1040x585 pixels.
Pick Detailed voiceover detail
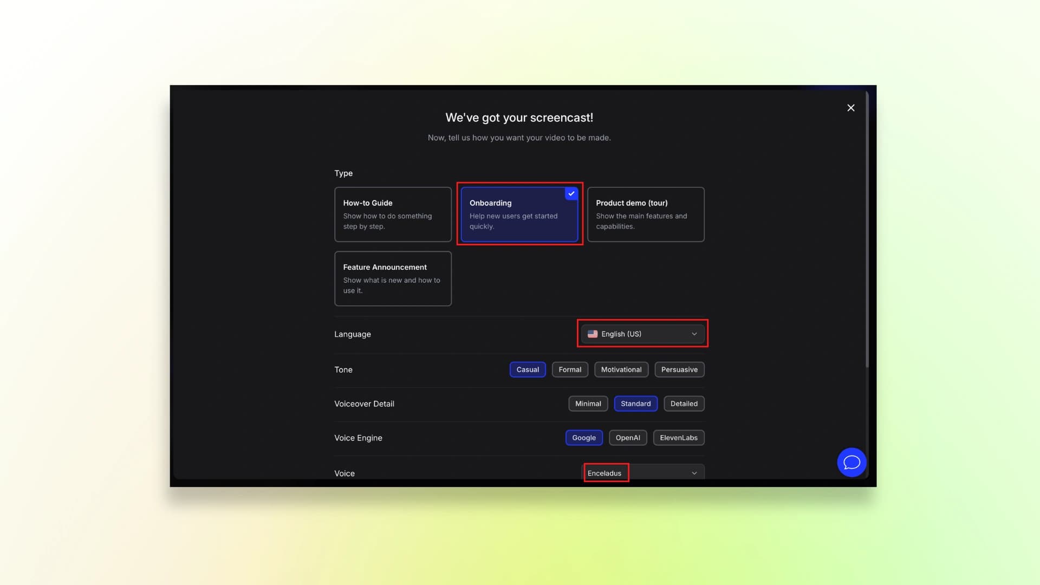(x=684, y=404)
